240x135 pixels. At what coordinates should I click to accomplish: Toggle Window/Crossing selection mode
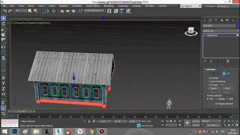[47, 11]
